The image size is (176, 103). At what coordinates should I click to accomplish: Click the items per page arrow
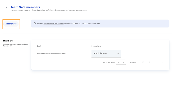tap(123, 62)
